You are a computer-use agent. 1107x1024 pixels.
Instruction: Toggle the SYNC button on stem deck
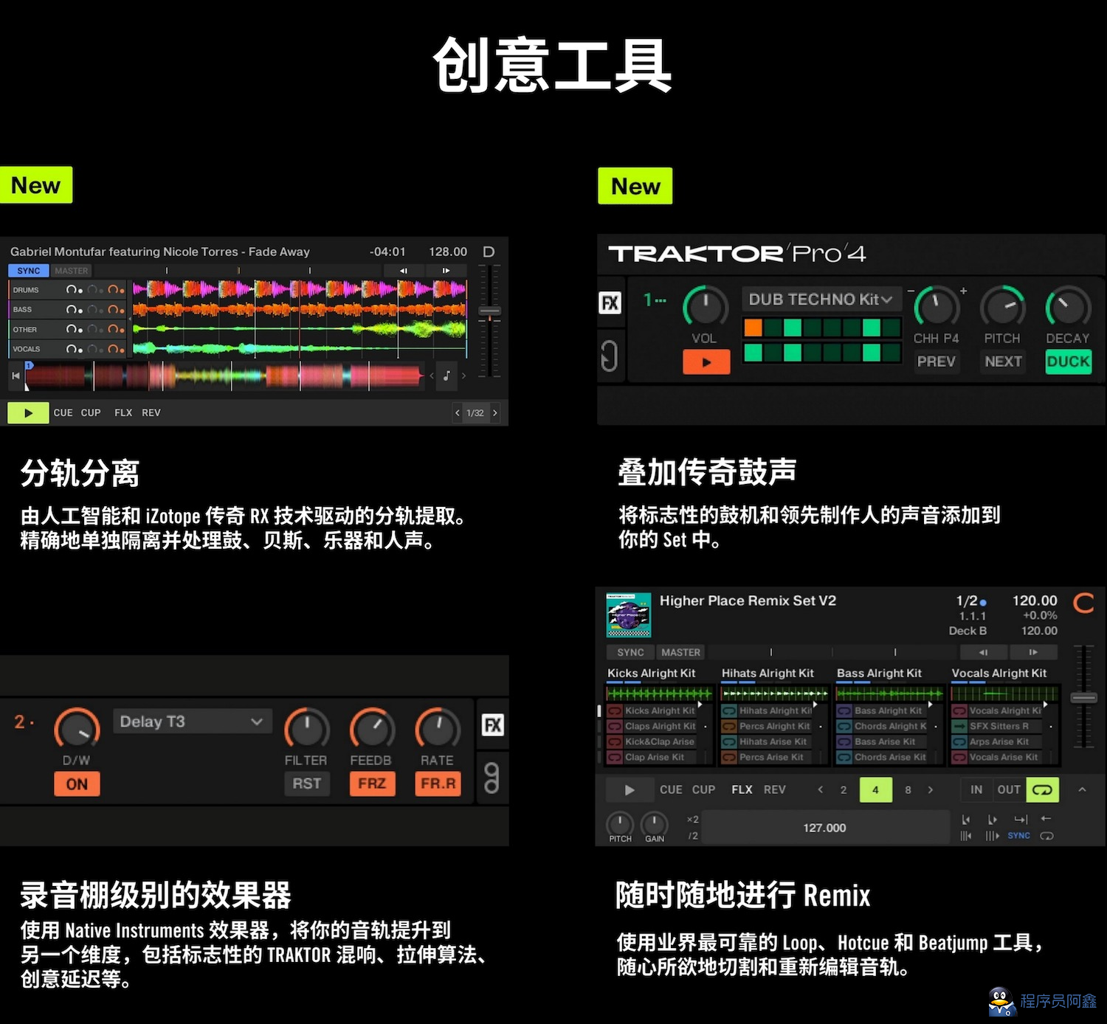29,271
